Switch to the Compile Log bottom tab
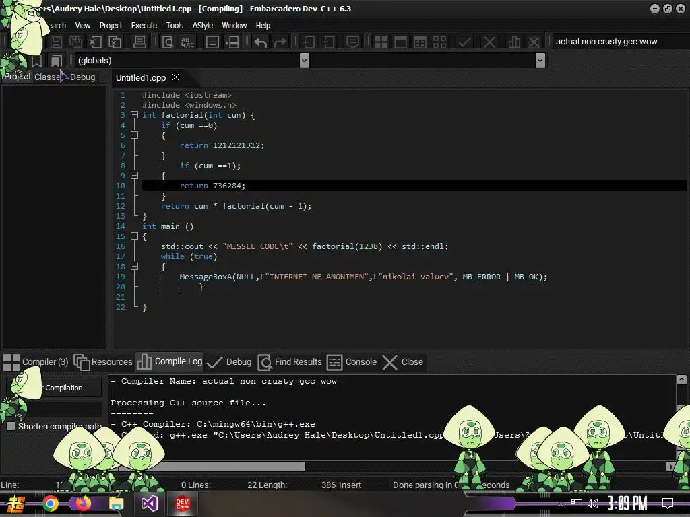 pyautogui.click(x=169, y=361)
